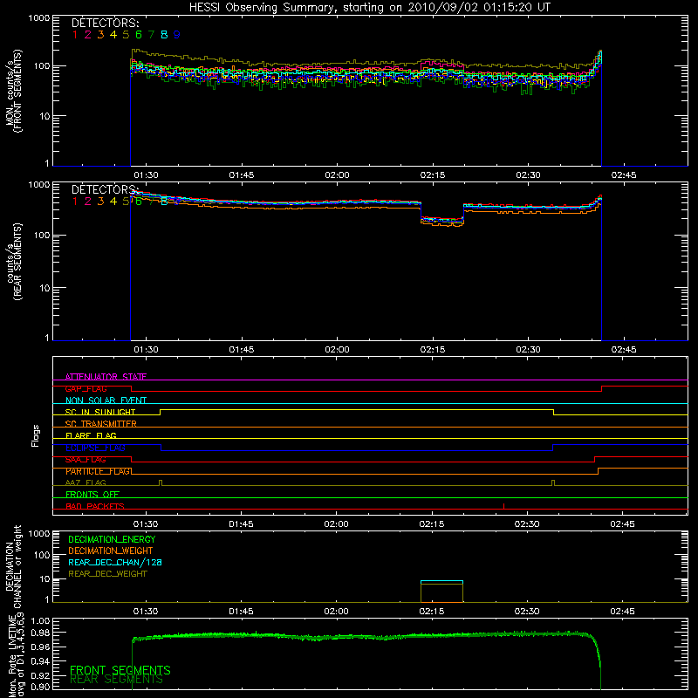Click the 01:30 tick under front segments plot

146,175
